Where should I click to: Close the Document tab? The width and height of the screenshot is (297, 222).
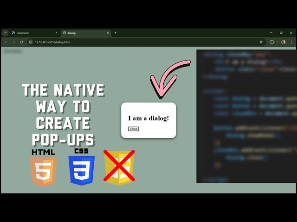click(x=56, y=33)
